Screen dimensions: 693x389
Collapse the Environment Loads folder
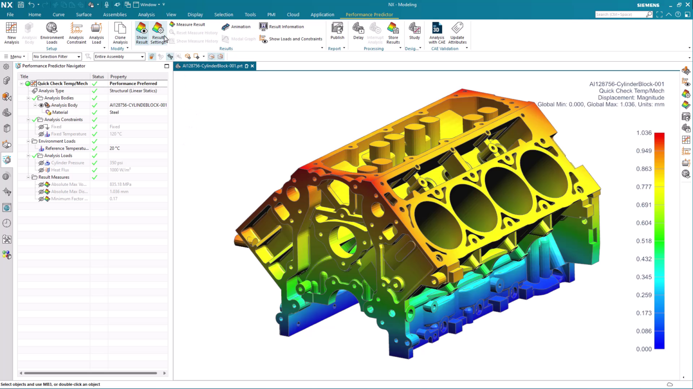pos(28,141)
